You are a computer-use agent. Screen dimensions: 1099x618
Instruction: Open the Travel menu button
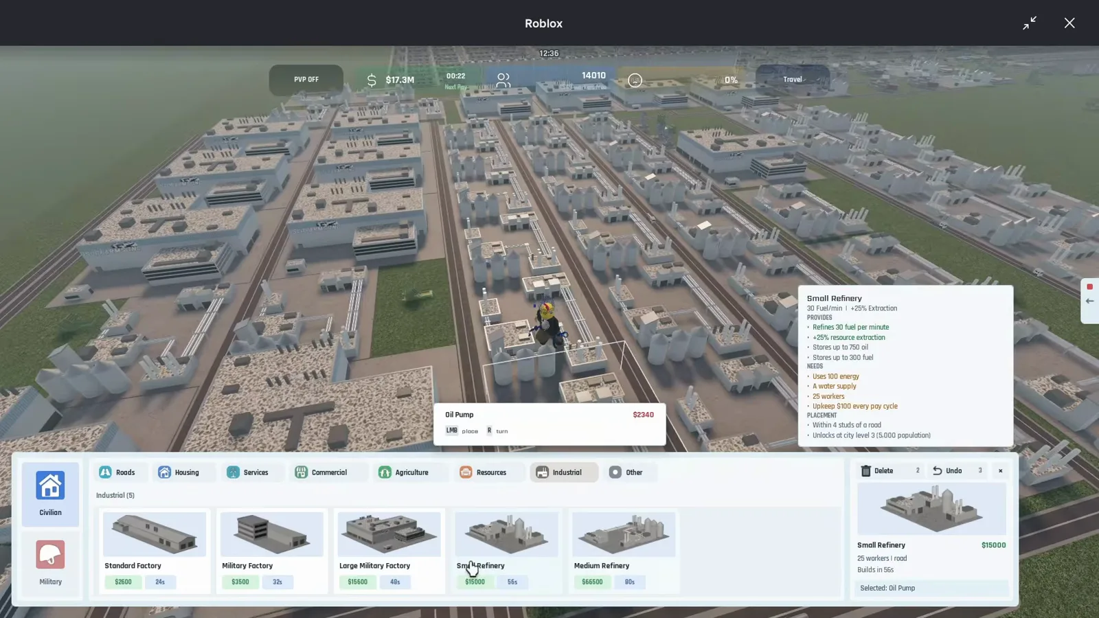coord(793,80)
